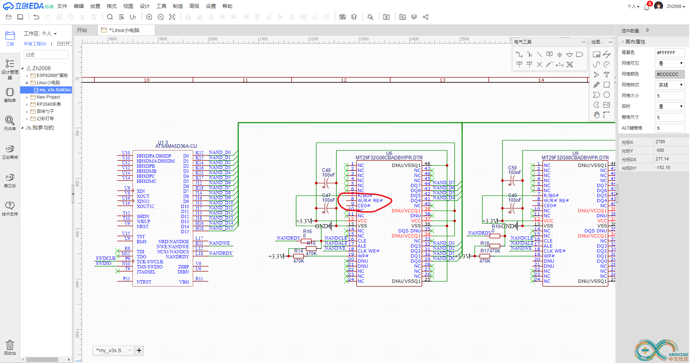Open the 网格可见 dropdown
690x363 pixels.
[x=670, y=63]
